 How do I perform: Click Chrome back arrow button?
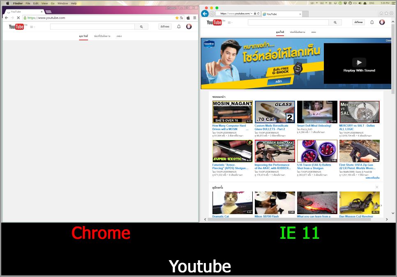tap(7, 18)
